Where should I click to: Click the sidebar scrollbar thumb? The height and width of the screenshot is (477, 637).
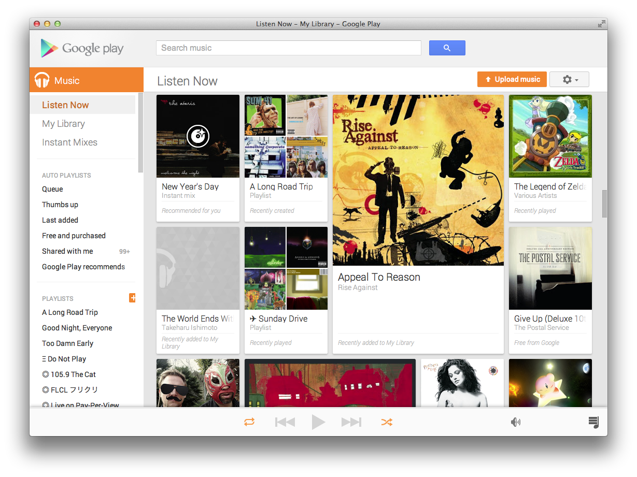tap(140, 133)
